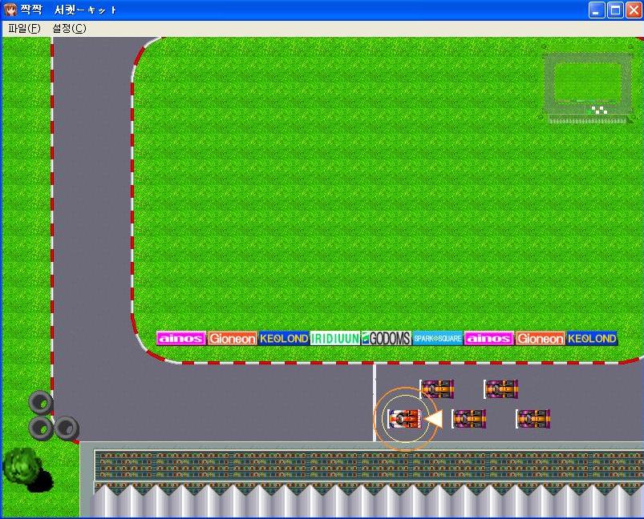Click the application icon in the title bar

(x=10, y=10)
